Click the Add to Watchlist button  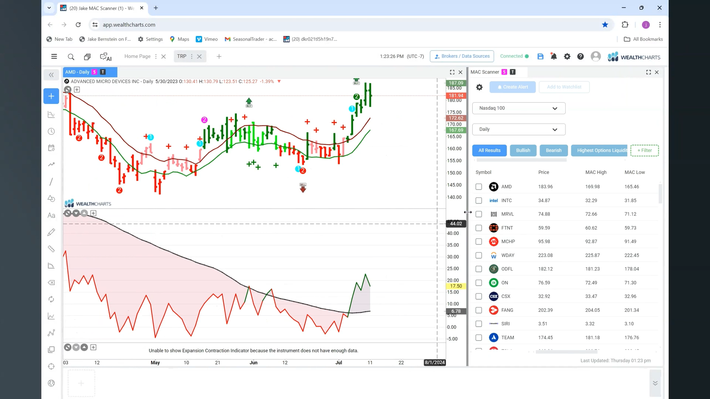[564, 87]
